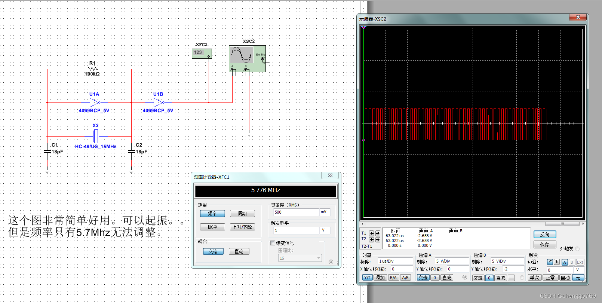Enable the 缓变信号 checkbox

pos(273,243)
